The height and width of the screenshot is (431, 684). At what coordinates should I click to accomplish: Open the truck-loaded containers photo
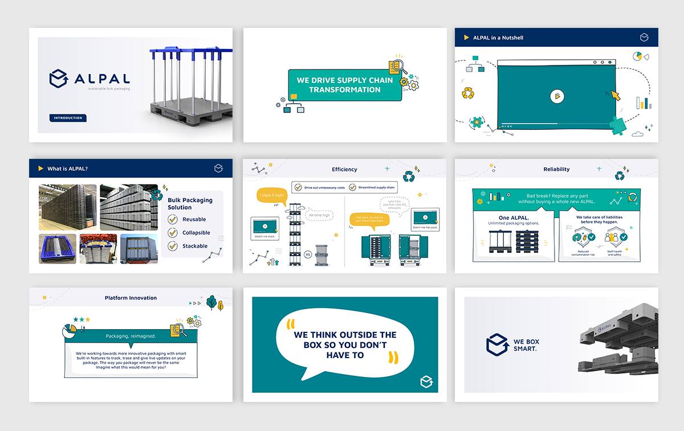[x=139, y=249]
